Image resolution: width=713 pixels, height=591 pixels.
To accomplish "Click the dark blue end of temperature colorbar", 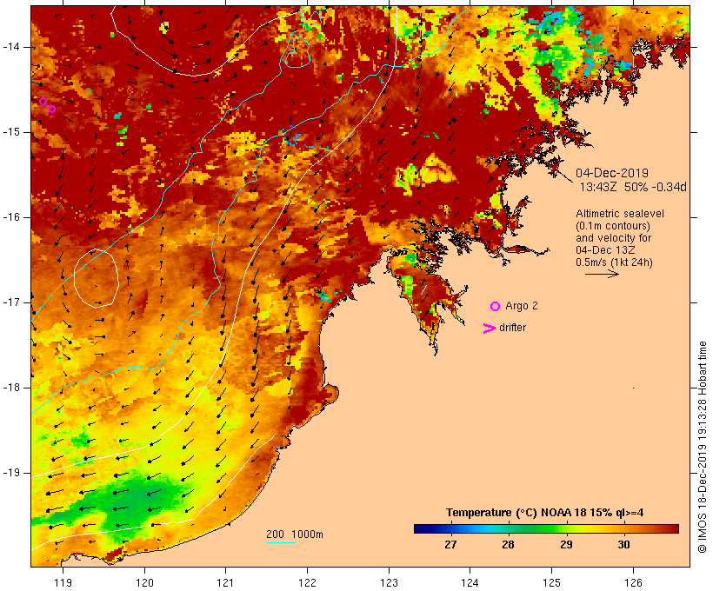I will pos(421,528).
